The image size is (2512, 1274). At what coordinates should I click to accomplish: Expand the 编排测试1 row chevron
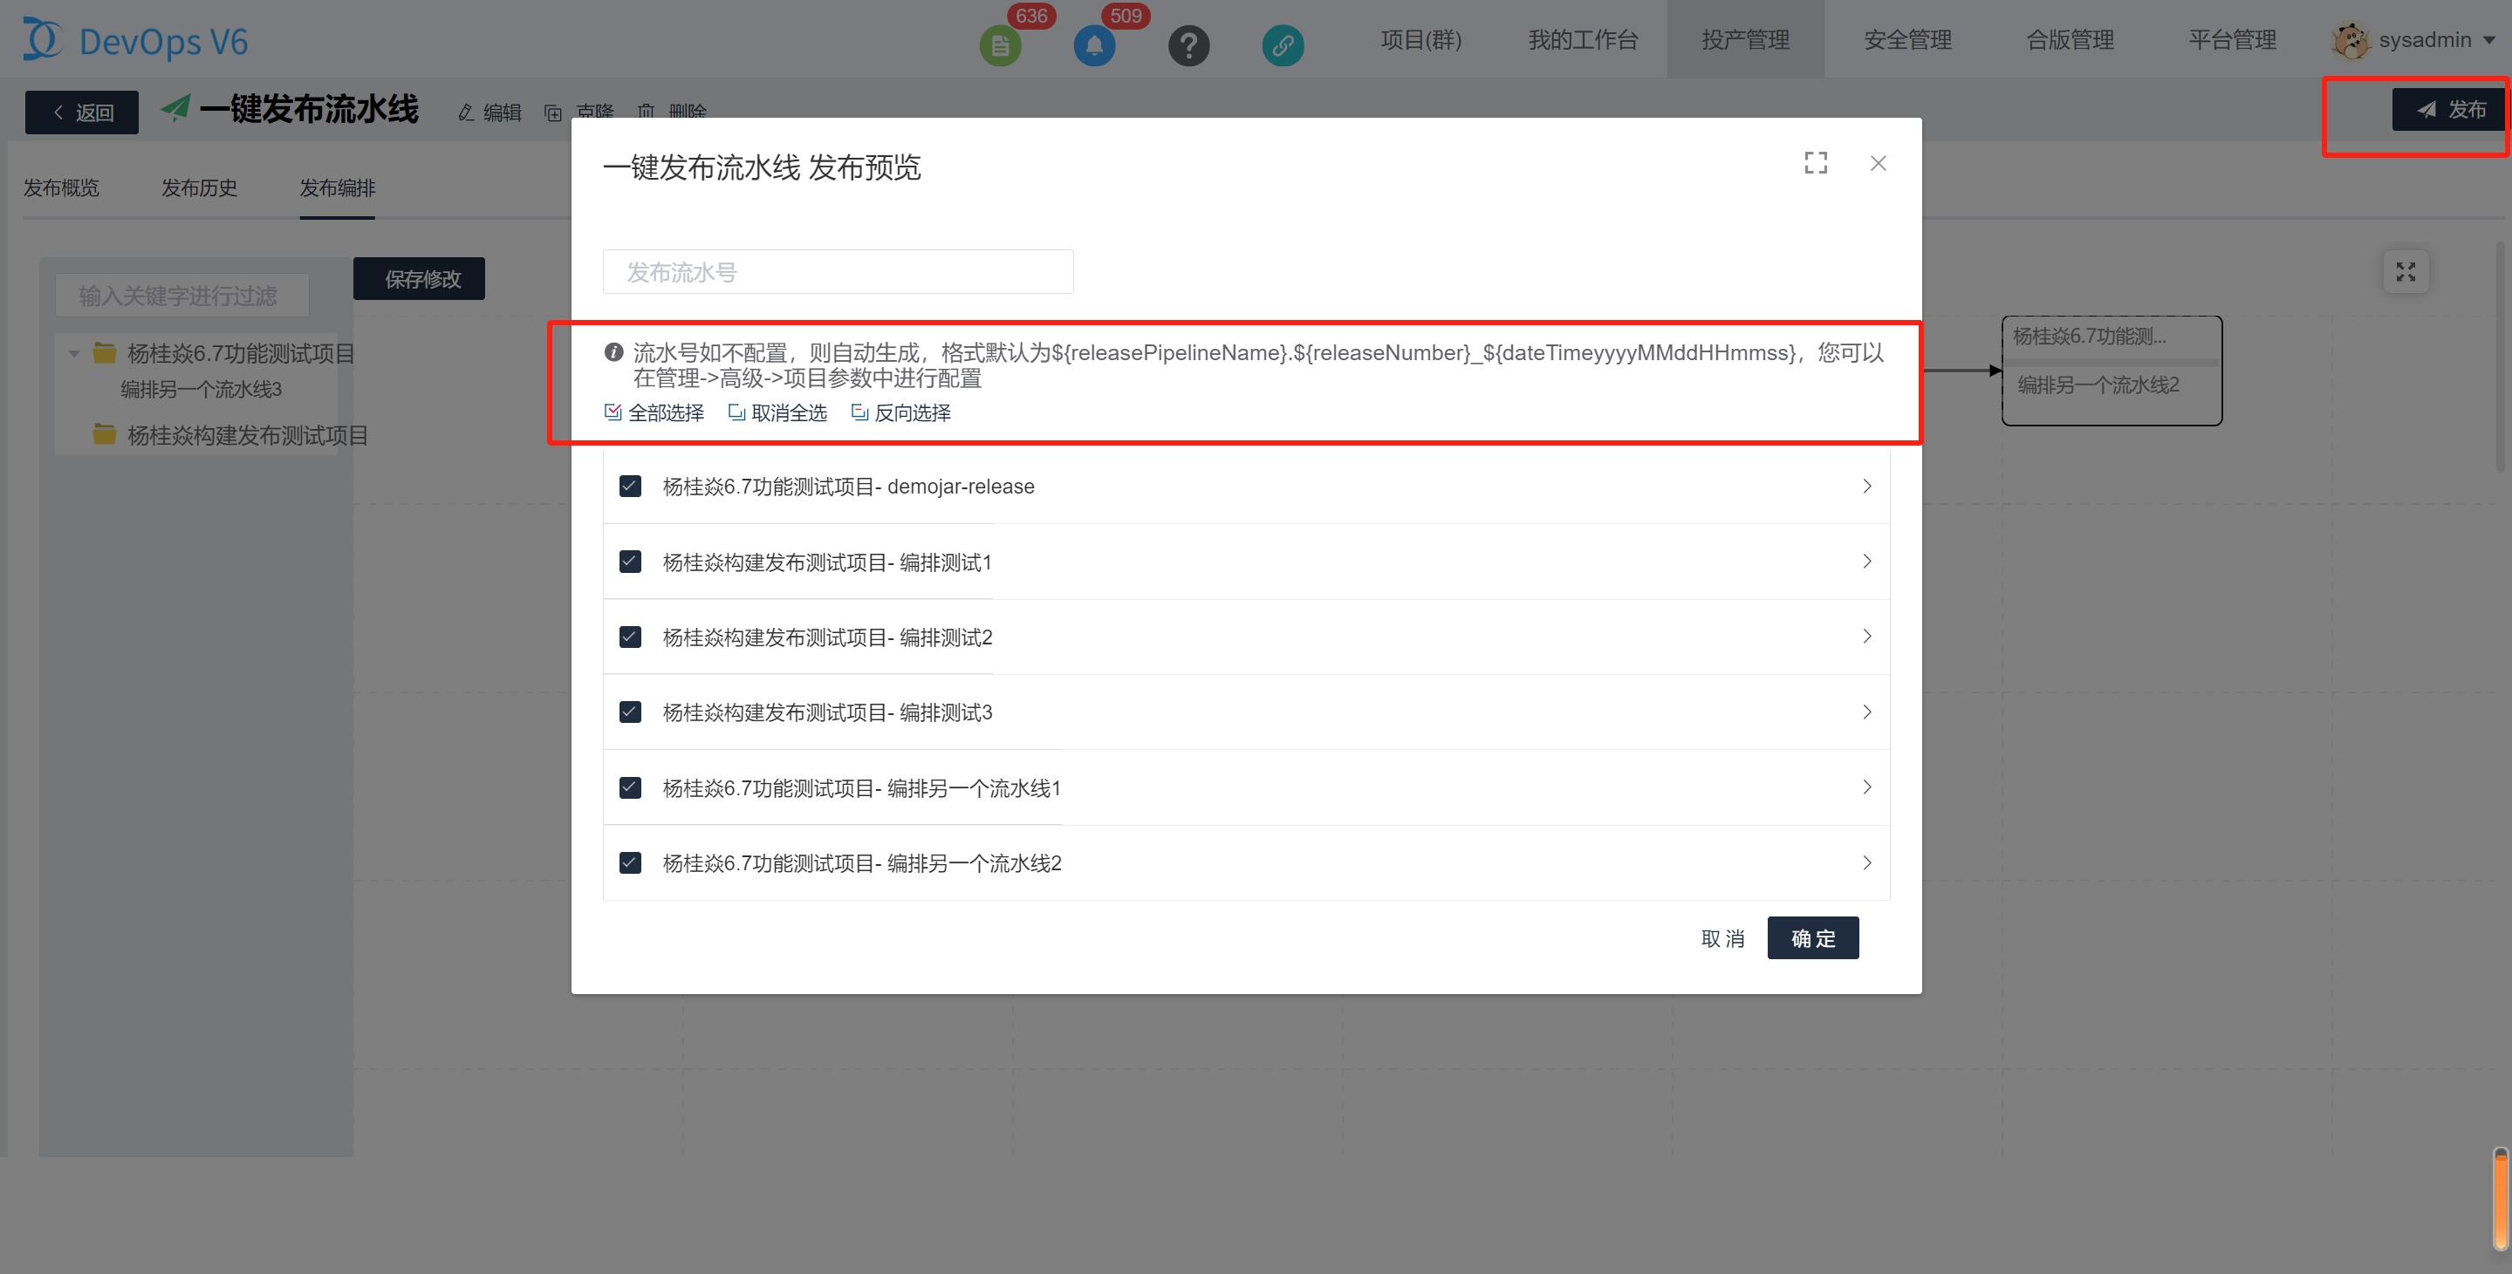point(1866,562)
